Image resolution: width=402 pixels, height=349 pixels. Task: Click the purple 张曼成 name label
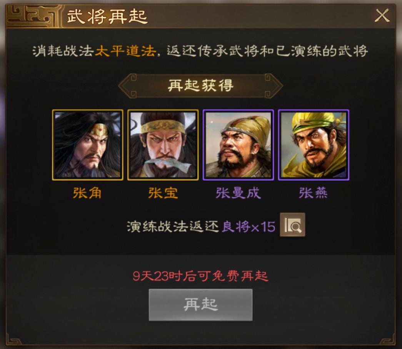[238, 193]
